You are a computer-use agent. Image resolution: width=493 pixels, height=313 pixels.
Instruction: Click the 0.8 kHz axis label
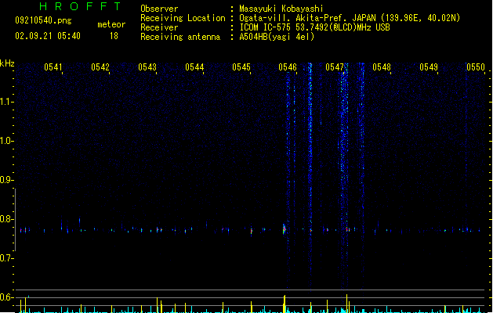[6, 219]
